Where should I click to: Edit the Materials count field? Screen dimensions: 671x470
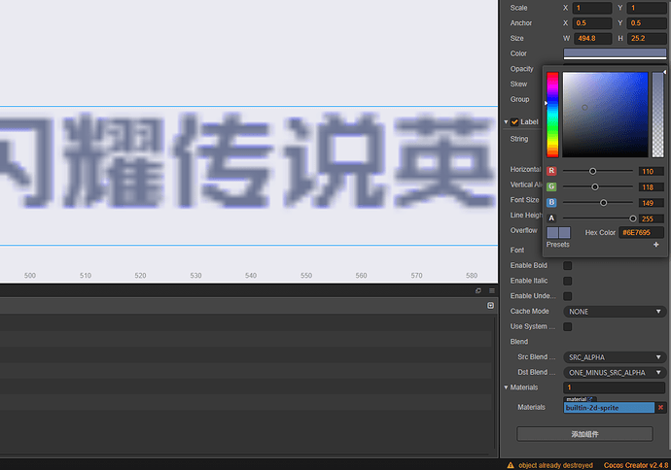click(615, 387)
